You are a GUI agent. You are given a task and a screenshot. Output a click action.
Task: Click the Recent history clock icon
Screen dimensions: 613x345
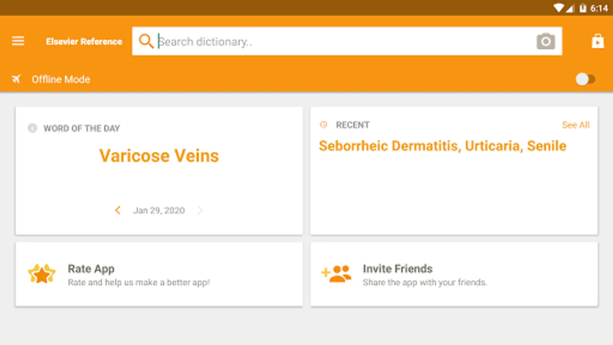click(324, 125)
